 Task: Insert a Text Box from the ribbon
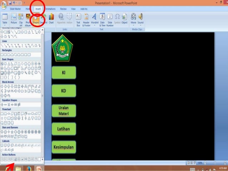[x=78, y=20]
